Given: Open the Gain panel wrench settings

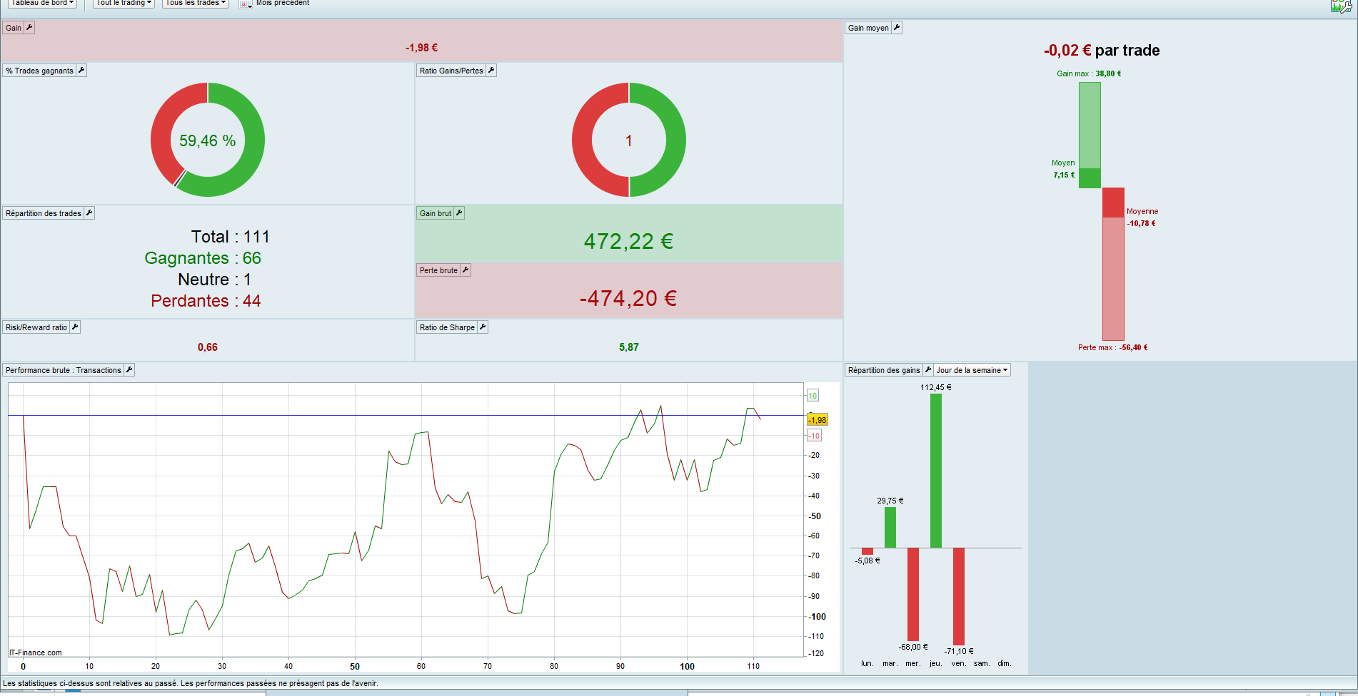Looking at the screenshot, I should tap(29, 28).
